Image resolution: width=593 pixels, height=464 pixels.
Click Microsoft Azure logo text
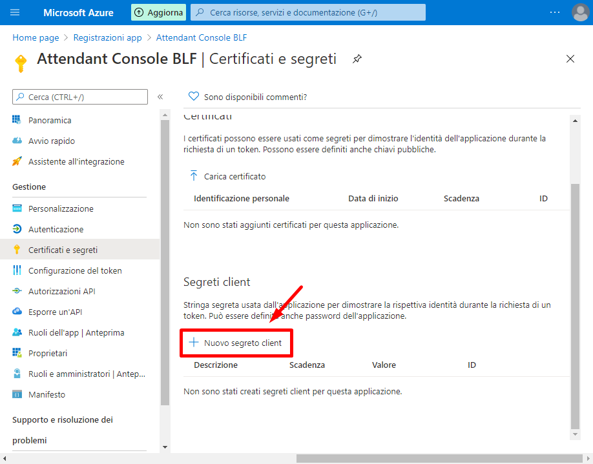point(78,12)
